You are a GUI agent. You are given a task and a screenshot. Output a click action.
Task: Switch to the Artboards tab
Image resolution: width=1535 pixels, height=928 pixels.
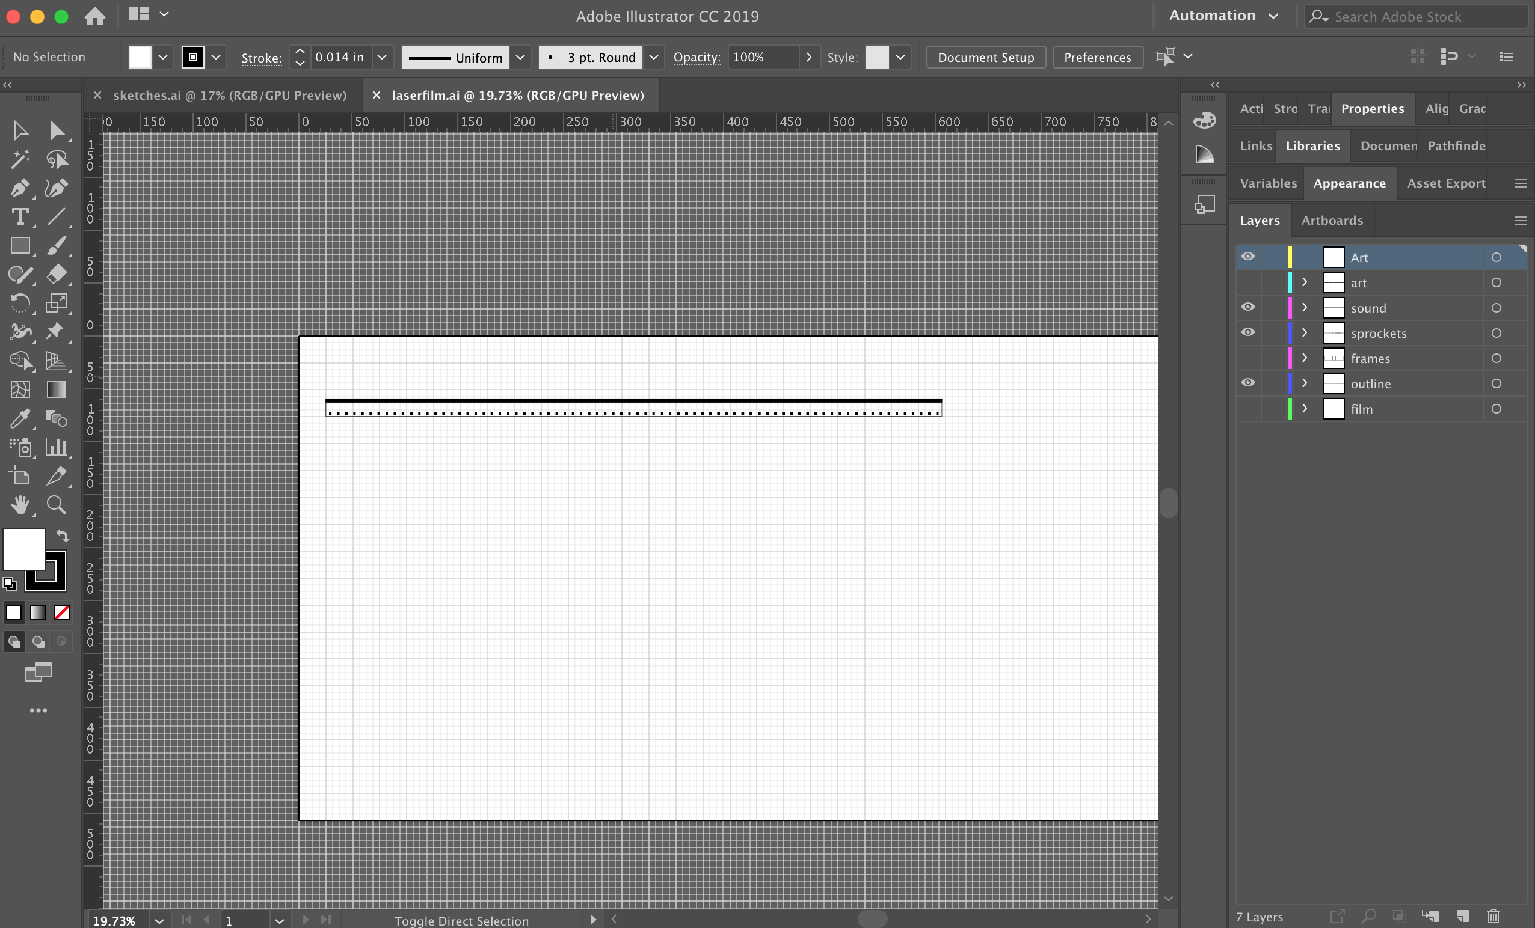[1332, 221]
